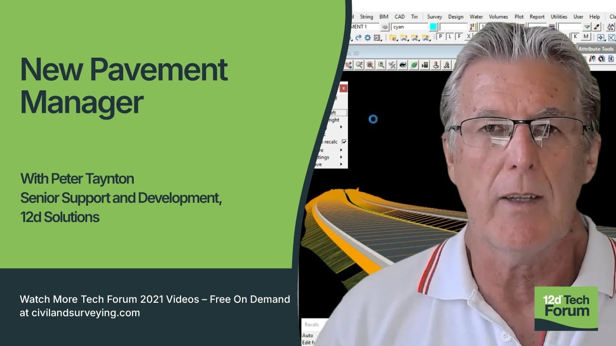Screen dimensions: 616x346
Task: Toggle the M snap button
Action: click(x=586, y=37)
